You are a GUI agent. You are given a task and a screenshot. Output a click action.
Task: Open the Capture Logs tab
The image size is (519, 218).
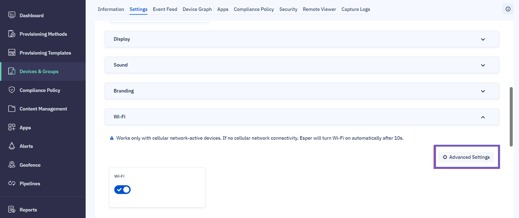pyautogui.click(x=356, y=9)
